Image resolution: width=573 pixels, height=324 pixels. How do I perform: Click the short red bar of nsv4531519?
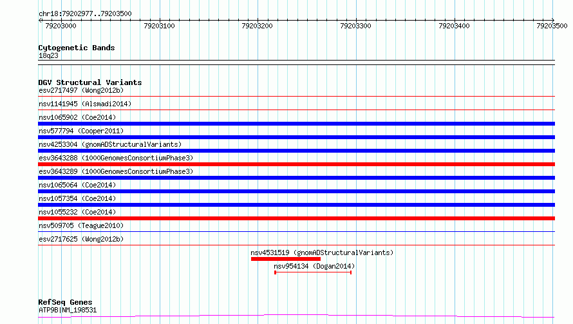point(286,259)
